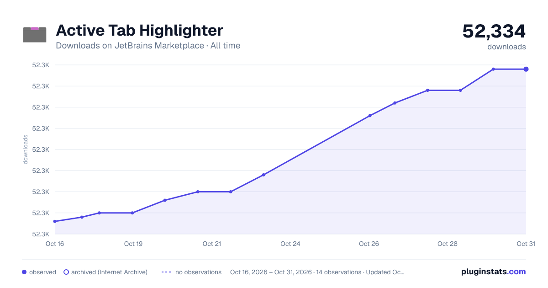
Task: Click the no observations legend text
Action: pyautogui.click(x=198, y=272)
